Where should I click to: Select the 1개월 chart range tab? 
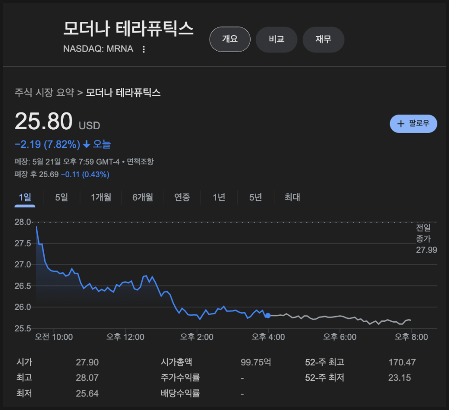[x=101, y=197]
